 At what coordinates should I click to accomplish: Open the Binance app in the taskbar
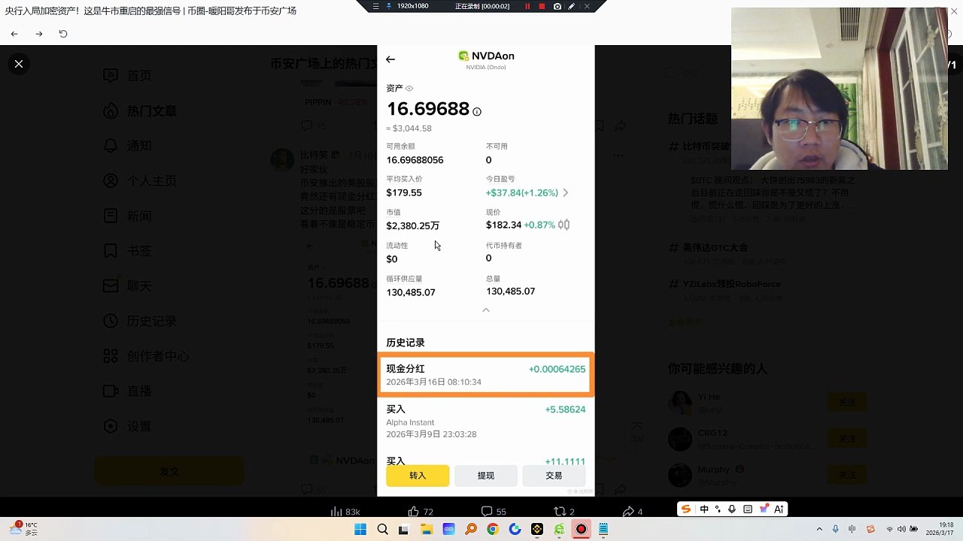[x=537, y=530]
